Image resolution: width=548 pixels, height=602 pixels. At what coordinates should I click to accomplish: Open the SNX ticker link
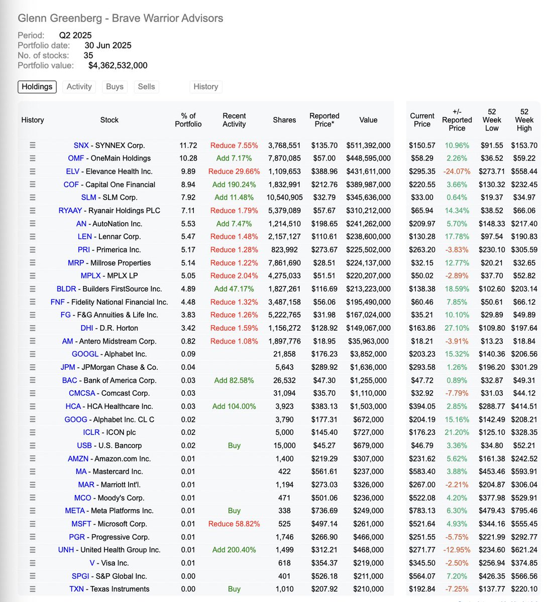81,145
